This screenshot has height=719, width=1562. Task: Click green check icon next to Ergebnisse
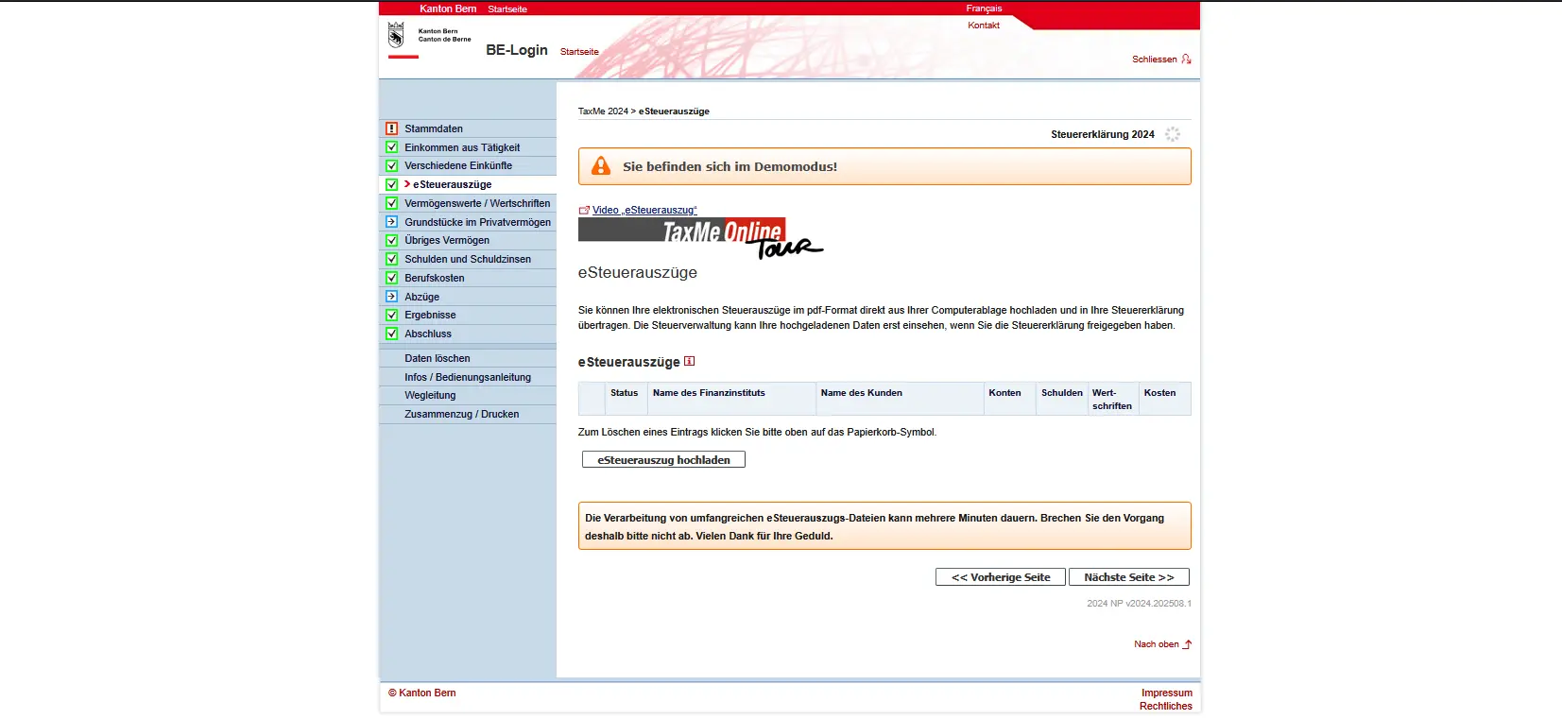pyautogui.click(x=391, y=315)
